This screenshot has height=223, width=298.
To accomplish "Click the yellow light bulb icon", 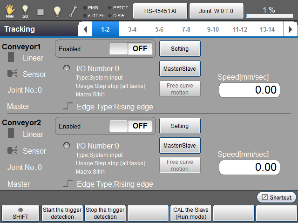I will (x=57, y=11).
